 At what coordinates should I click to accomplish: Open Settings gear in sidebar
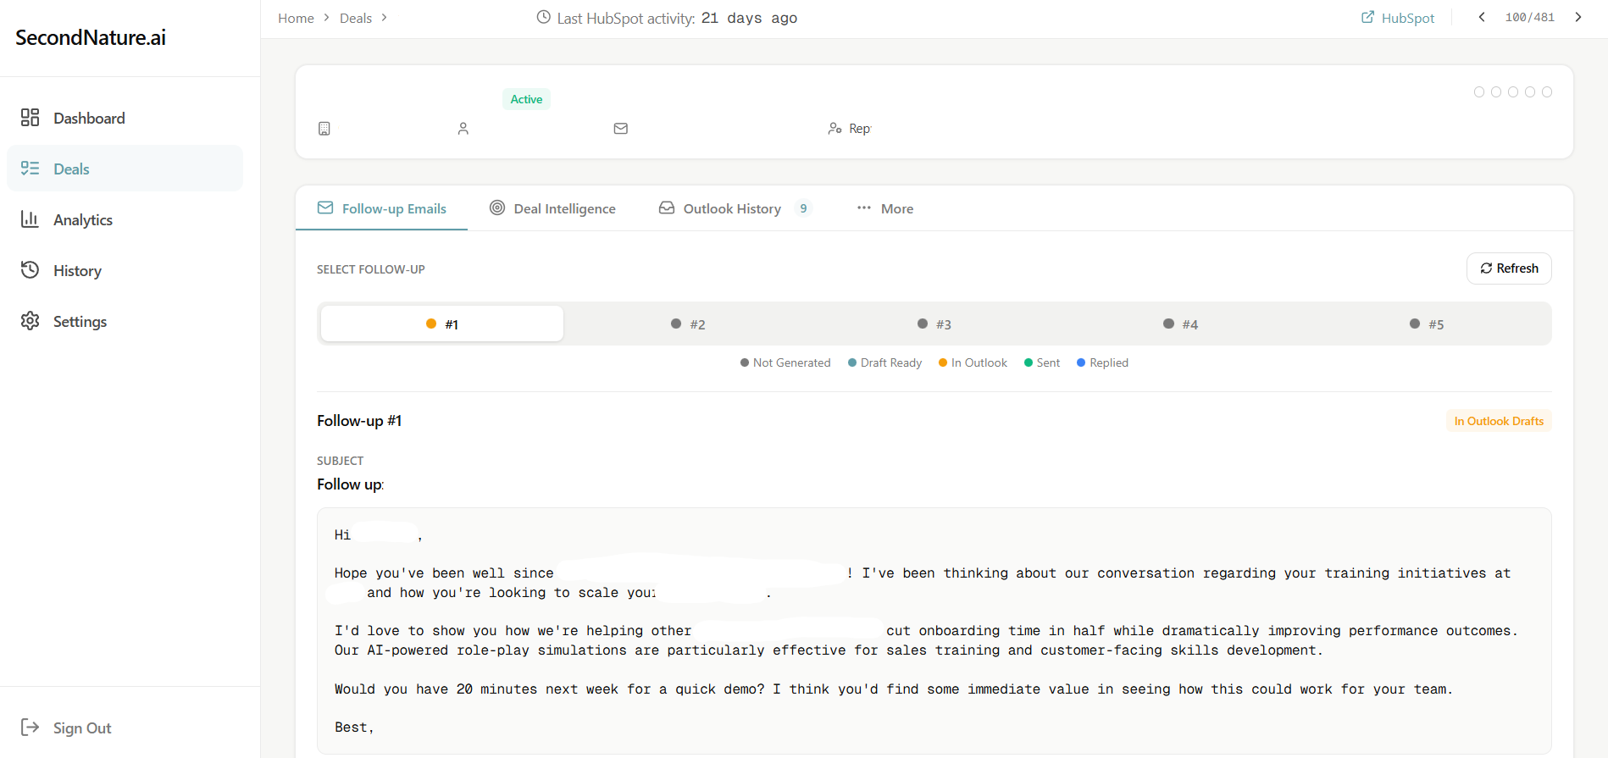pos(30,321)
